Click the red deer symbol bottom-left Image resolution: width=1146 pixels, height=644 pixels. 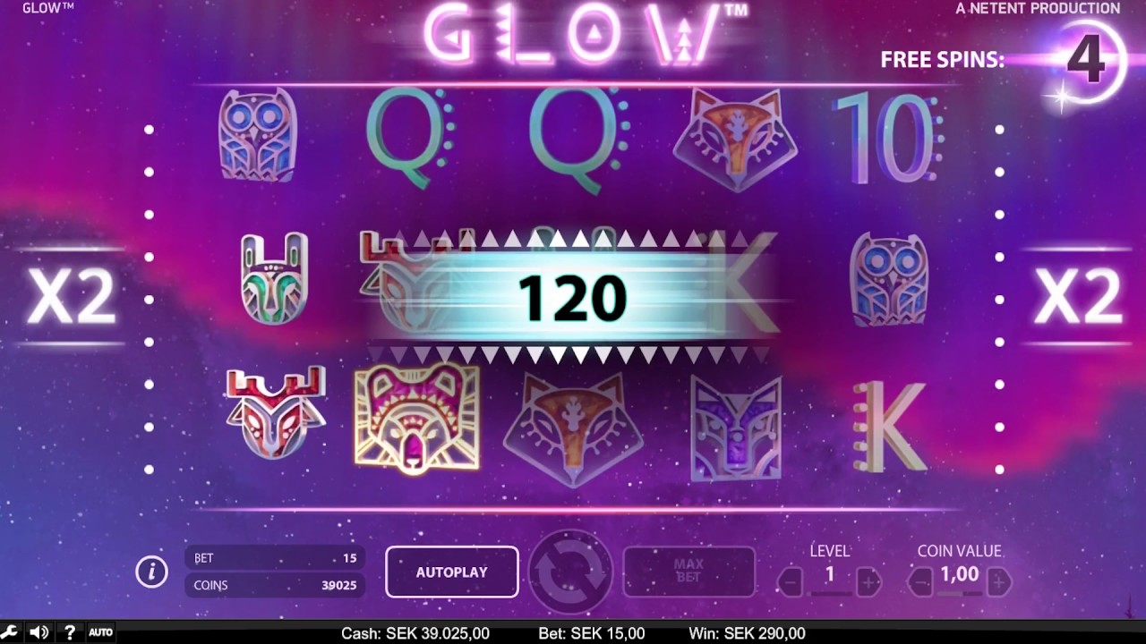(x=275, y=411)
